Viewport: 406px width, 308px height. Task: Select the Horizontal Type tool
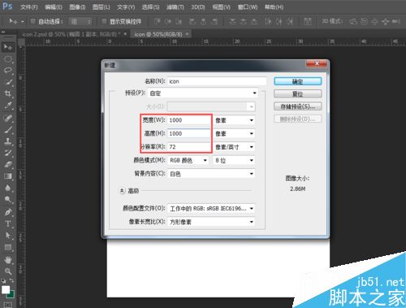click(x=8, y=223)
